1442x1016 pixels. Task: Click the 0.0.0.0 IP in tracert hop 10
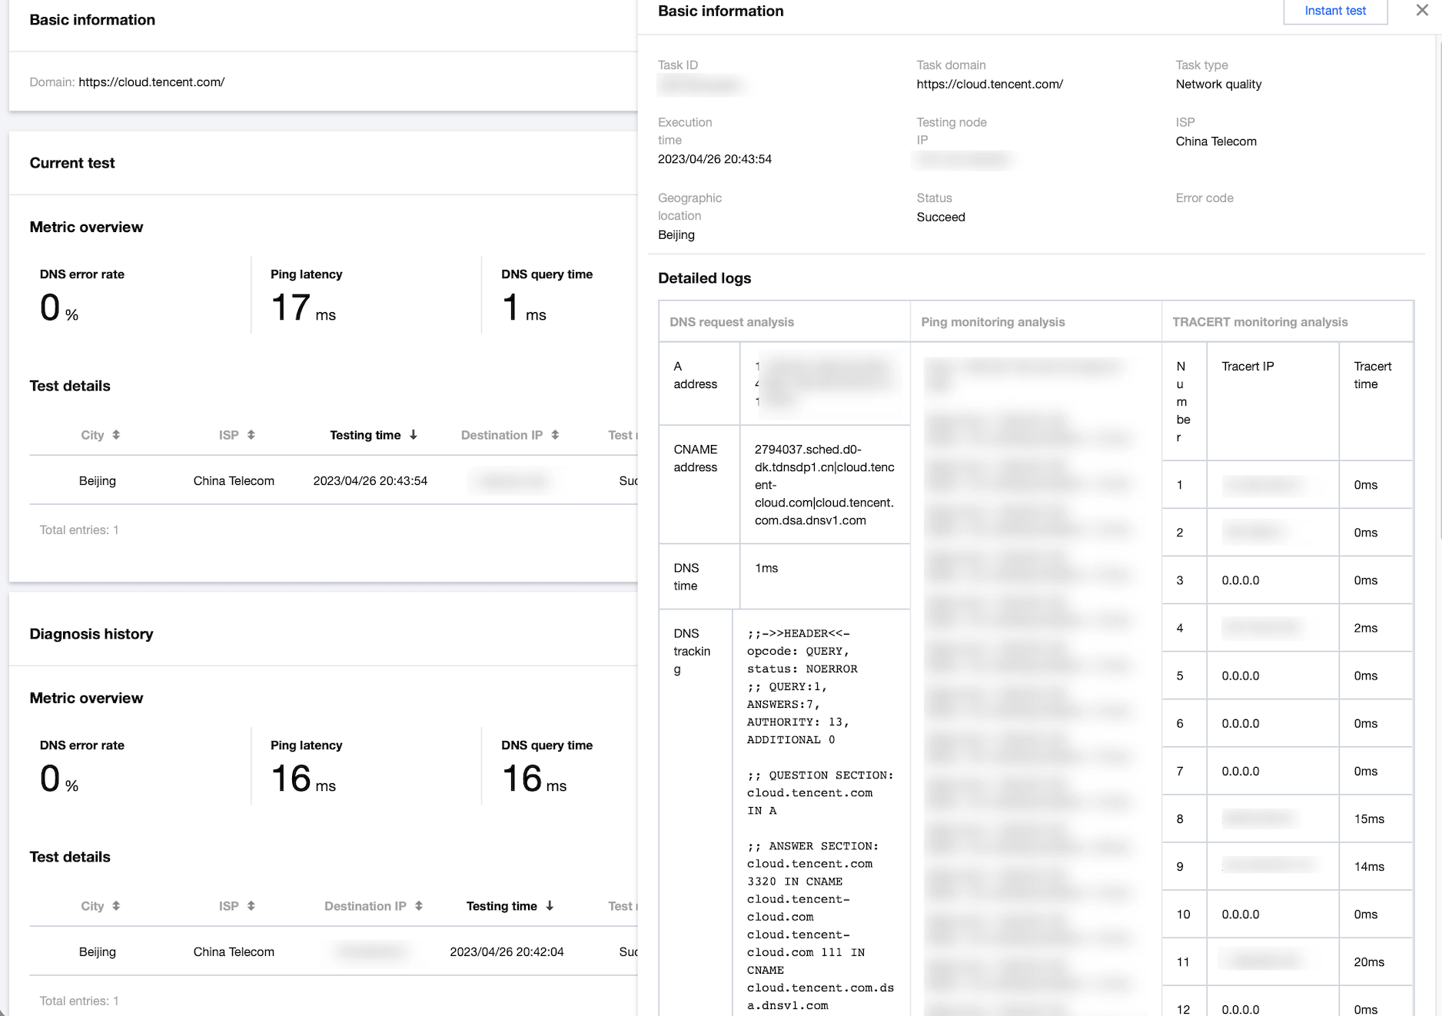tap(1241, 915)
